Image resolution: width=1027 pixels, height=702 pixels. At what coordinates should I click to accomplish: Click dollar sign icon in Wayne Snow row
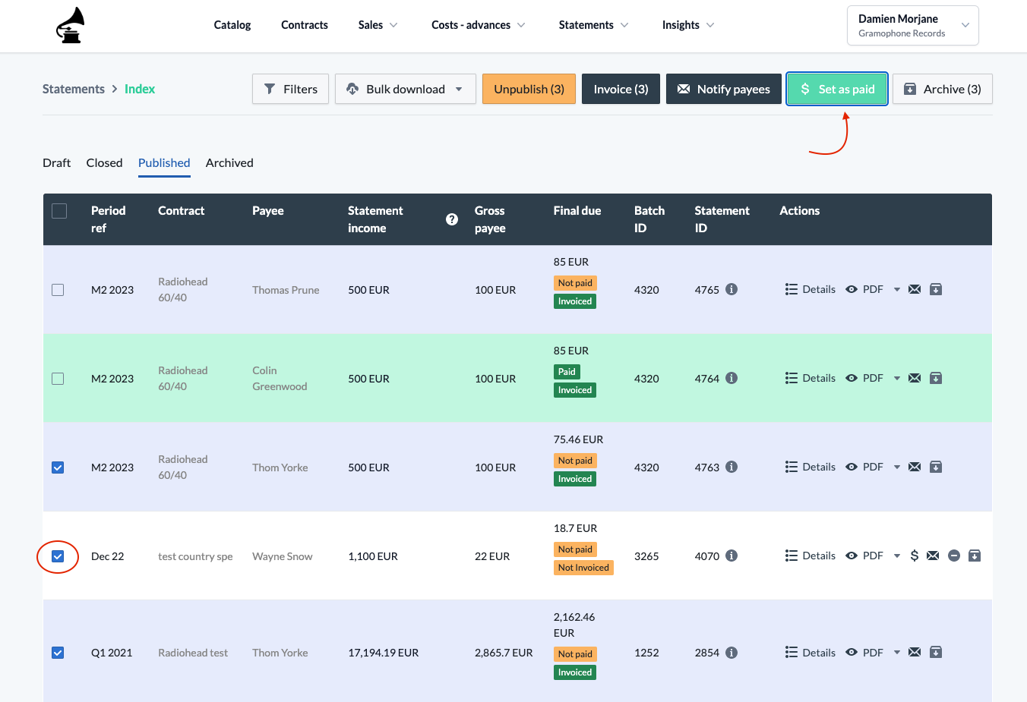(915, 556)
